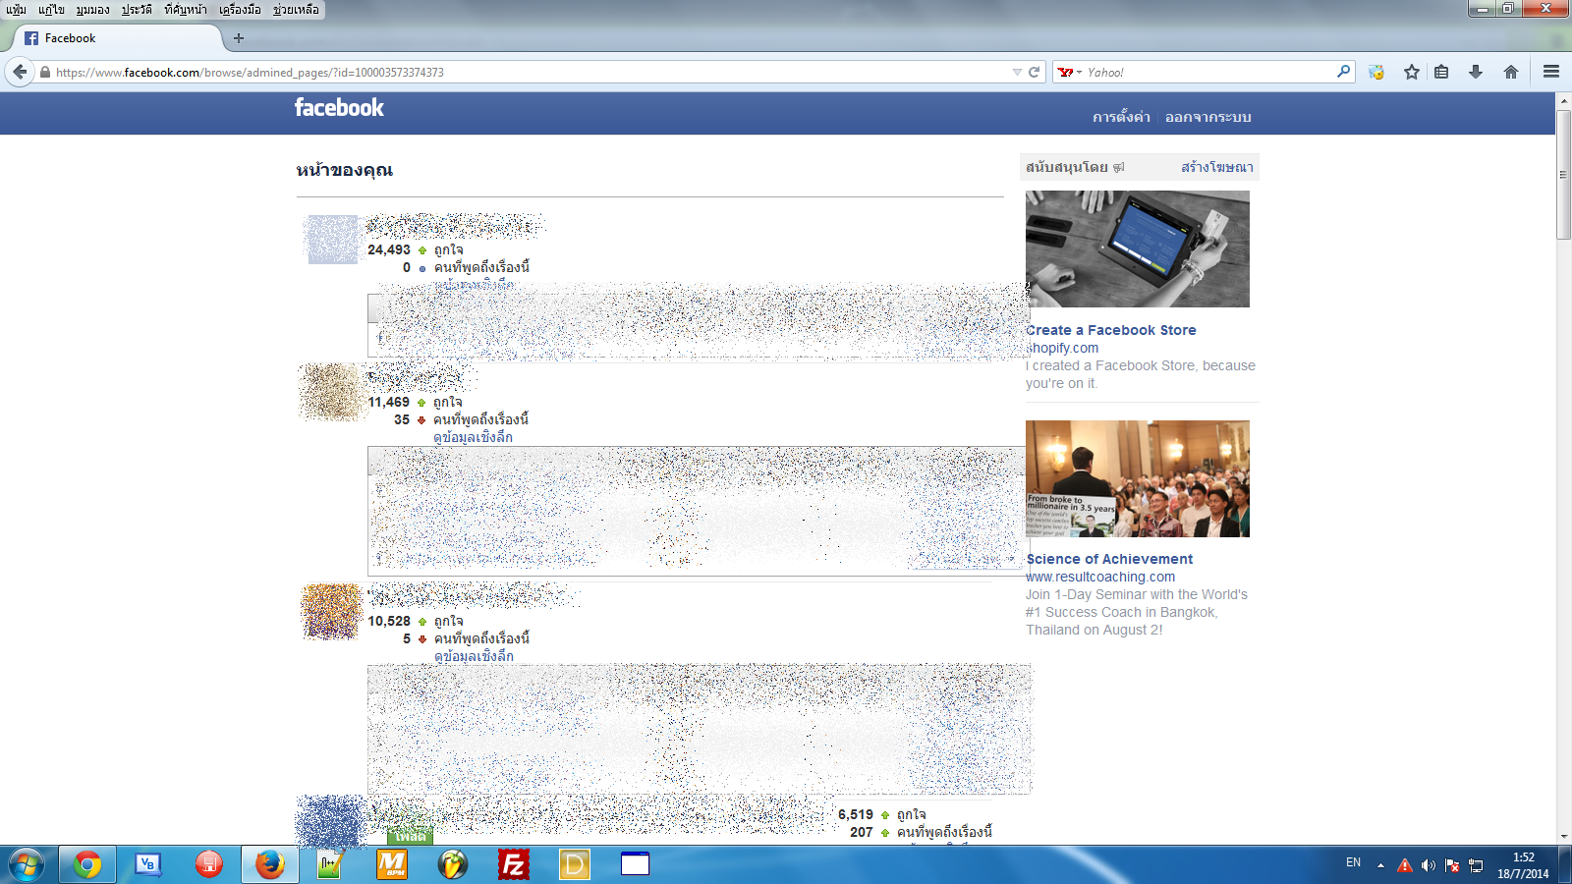The height and width of the screenshot is (884, 1572).
Task: Click the page vertical scrollbar thumb
Action: (1564, 174)
